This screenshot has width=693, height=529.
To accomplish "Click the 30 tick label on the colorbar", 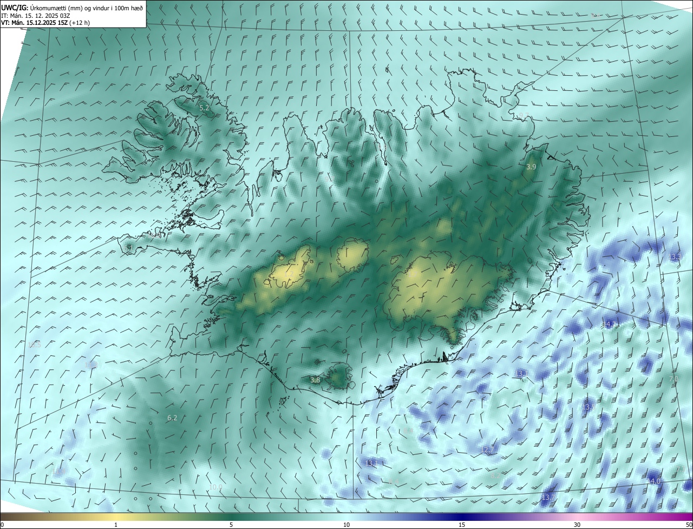I will coord(577,525).
